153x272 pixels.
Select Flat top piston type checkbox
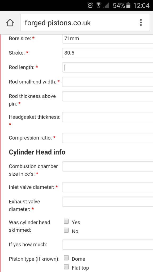coord(66,267)
